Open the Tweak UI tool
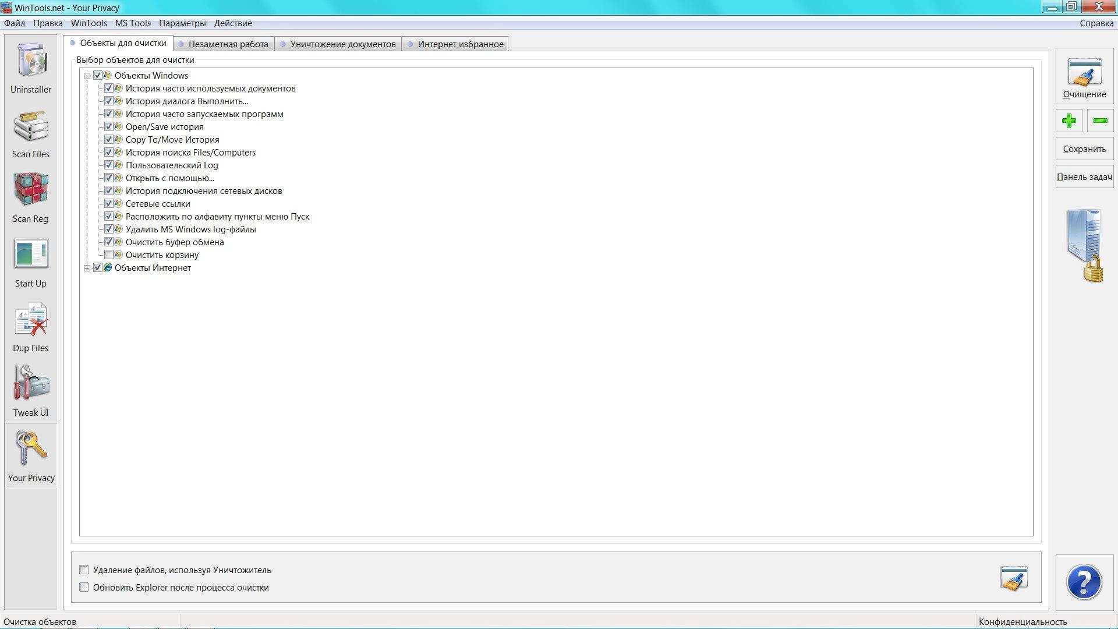The width and height of the screenshot is (1118, 629). click(x=31, y=391)
